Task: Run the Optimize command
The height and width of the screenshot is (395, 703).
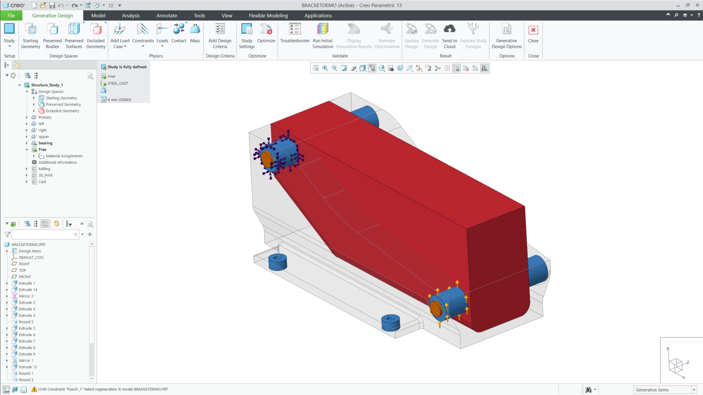Action: click(x=266, y=33)
